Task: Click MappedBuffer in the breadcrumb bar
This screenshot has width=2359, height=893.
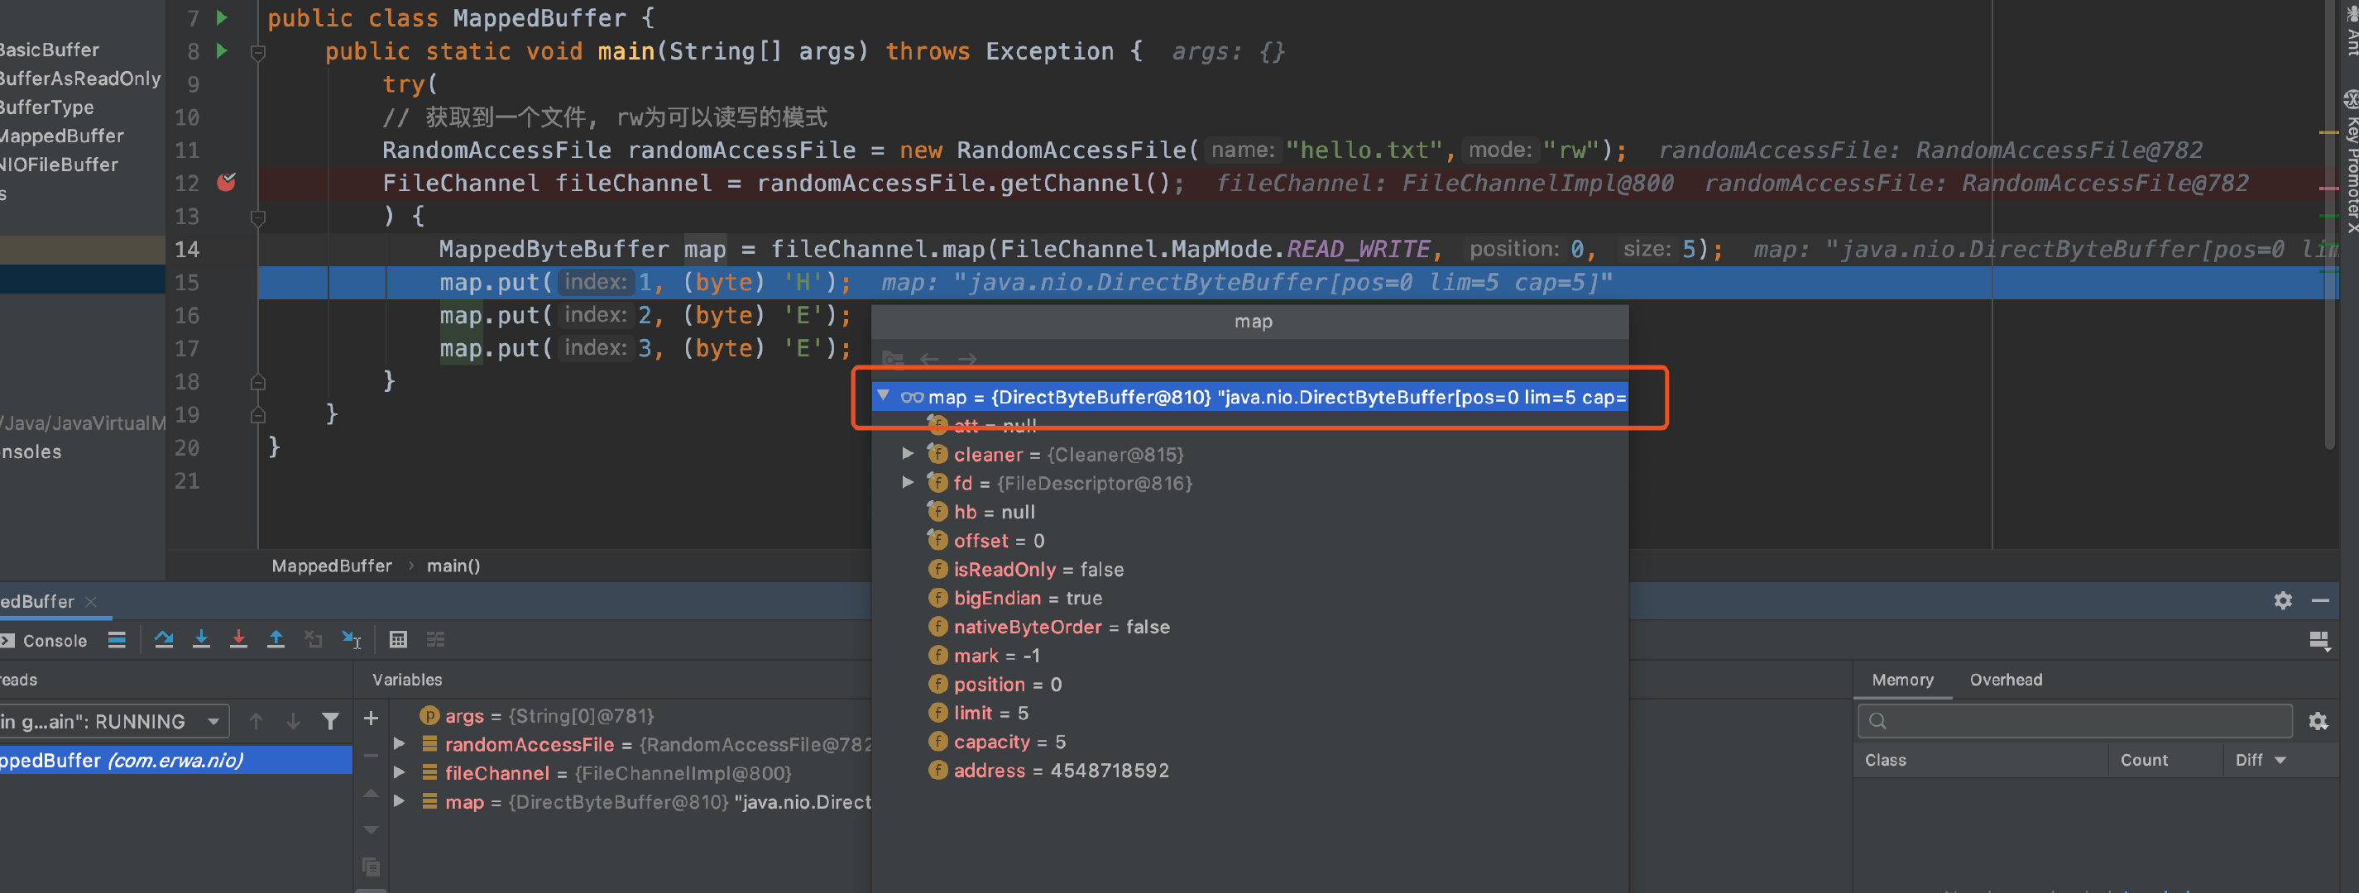Action: [332, 566]
